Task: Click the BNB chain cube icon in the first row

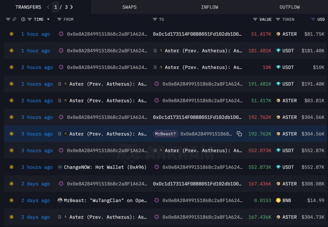Action: (x=11, y=34)
